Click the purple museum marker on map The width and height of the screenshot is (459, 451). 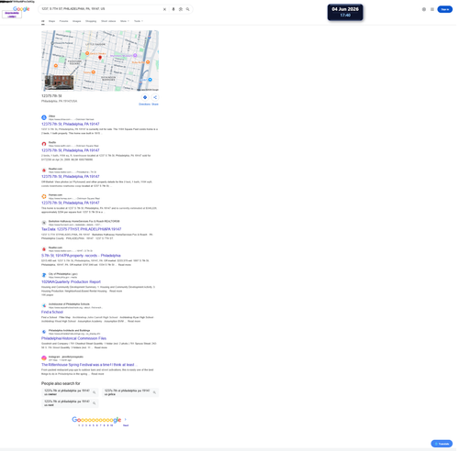tap(136, 56)
